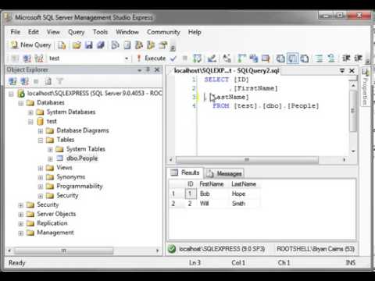Show the Summary window icon

[127, 45]
